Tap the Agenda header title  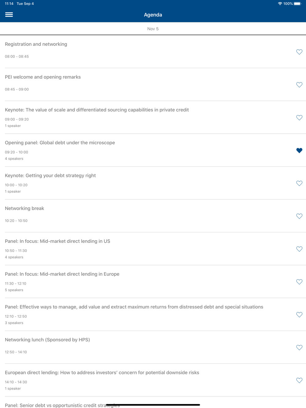coord(153,15)
